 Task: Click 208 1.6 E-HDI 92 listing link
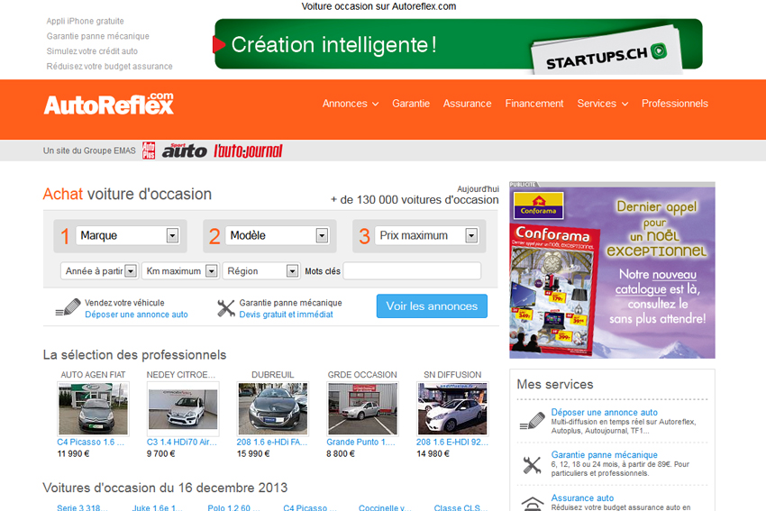[x=452, y=443]
